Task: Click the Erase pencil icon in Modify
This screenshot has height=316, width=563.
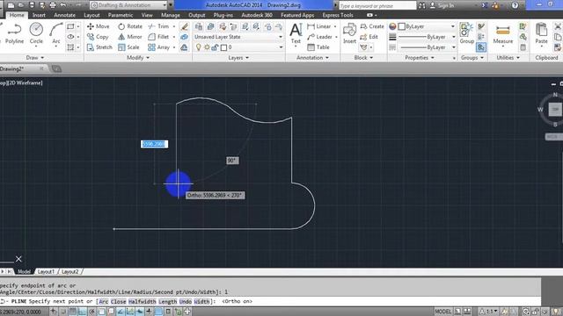Action: click(x=184, y=26)
